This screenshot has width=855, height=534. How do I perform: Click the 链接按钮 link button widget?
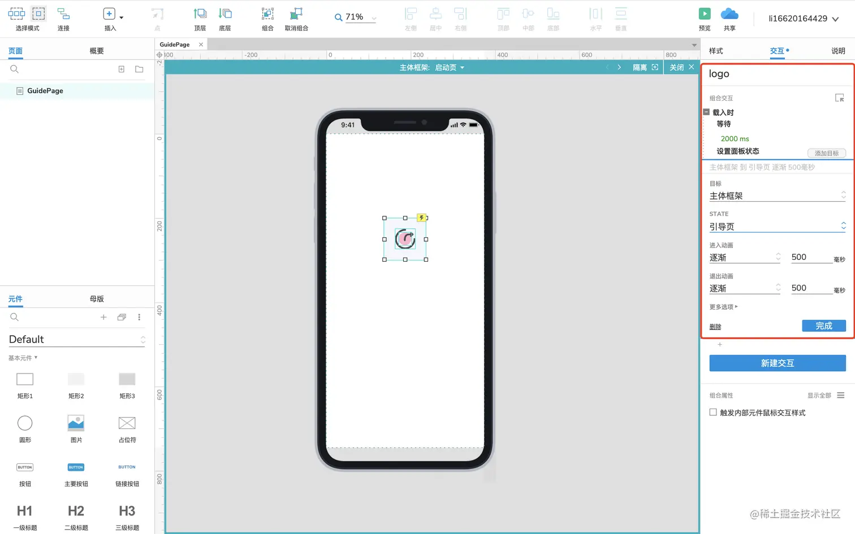pyautogui.click(x=127, y=474)
